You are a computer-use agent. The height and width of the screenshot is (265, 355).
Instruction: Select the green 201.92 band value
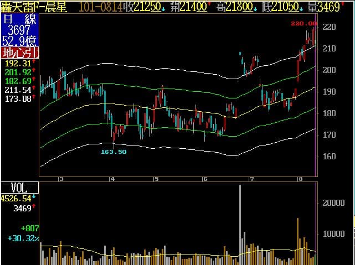[x=18, y=72]
